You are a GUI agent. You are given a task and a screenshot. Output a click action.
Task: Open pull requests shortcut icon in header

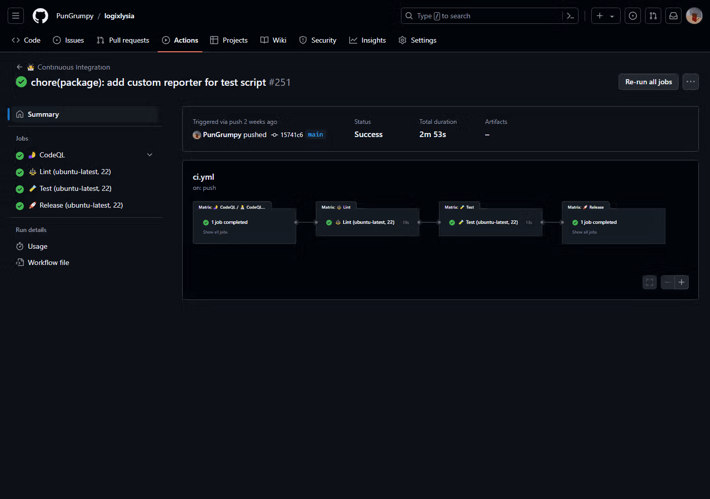[653, 16]
